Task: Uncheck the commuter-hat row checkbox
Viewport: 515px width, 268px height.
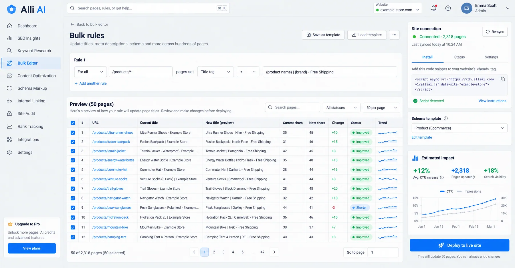Action: pyautogui.click(x=73, y=170)
